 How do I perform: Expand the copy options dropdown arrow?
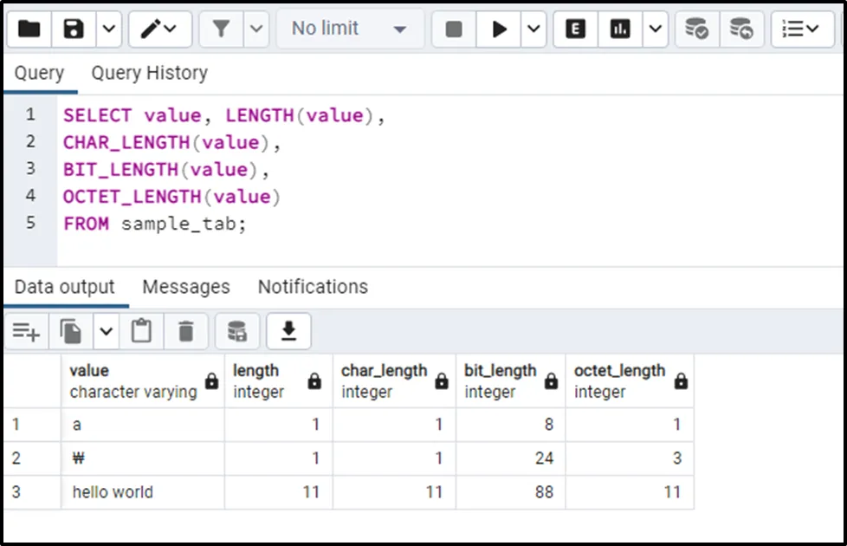click(x=106, y=331)
